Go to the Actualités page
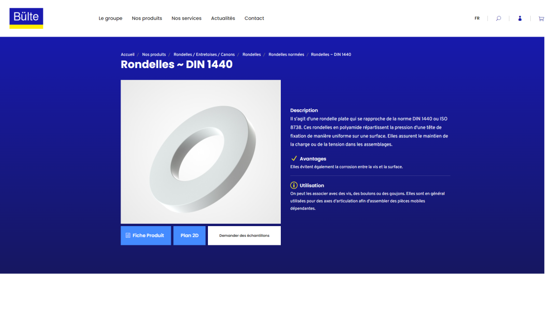550x309 pixels. pyautogui.click(x=223, y=18)
